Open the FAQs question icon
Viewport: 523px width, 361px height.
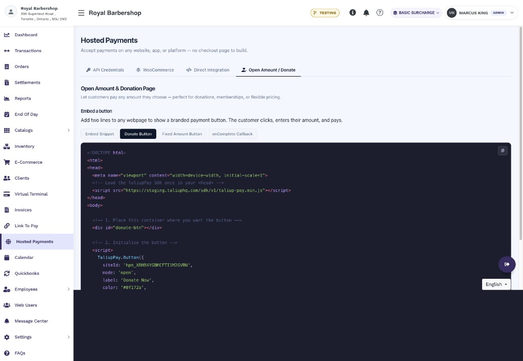click(x=7, y=353)
